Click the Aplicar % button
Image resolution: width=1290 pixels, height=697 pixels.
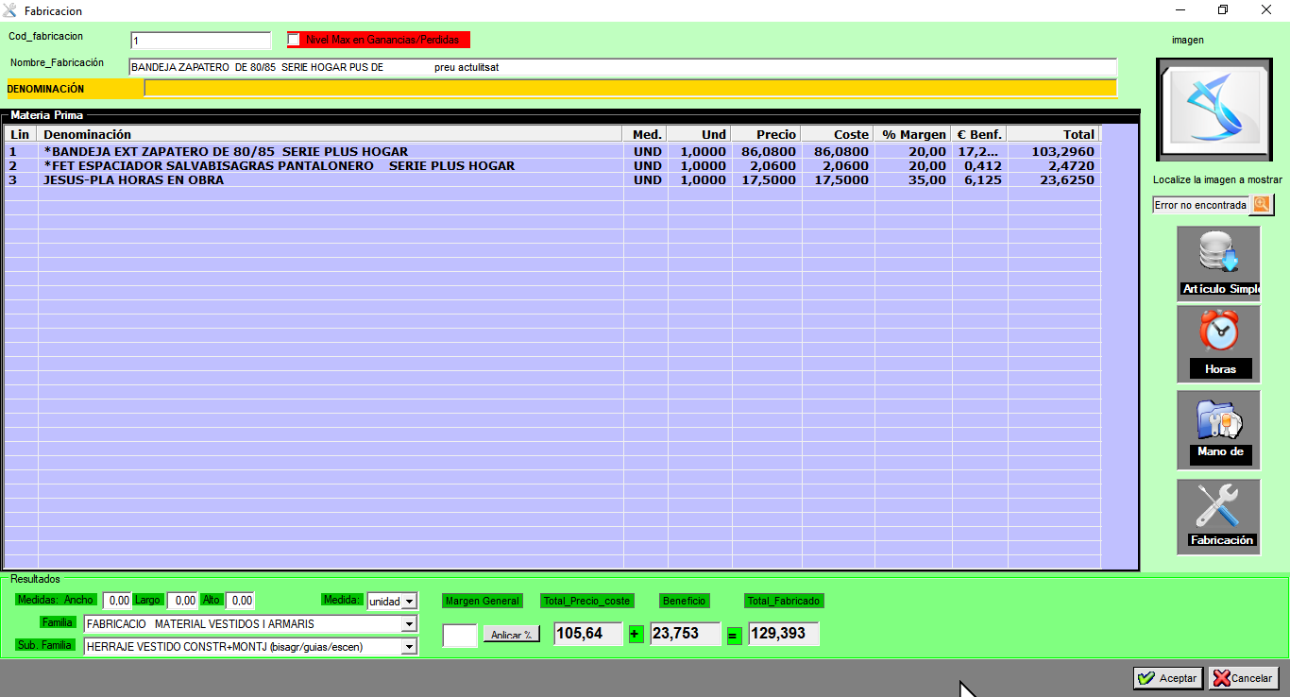(x=511, y=635)
